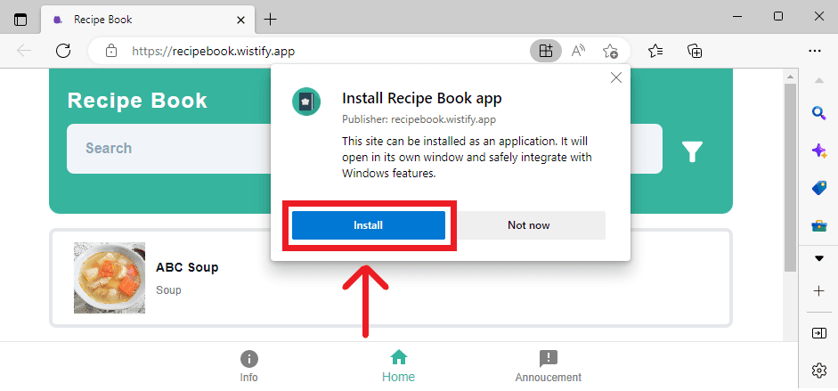Click the Install button in the dialog
The image size is (838, 391).
tap(368, 224)
